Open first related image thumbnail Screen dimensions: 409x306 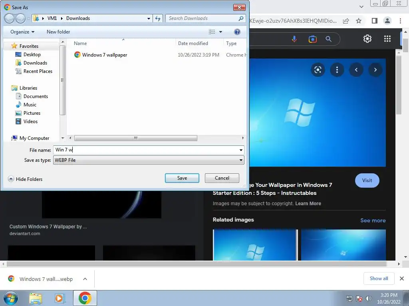[255, 245]
